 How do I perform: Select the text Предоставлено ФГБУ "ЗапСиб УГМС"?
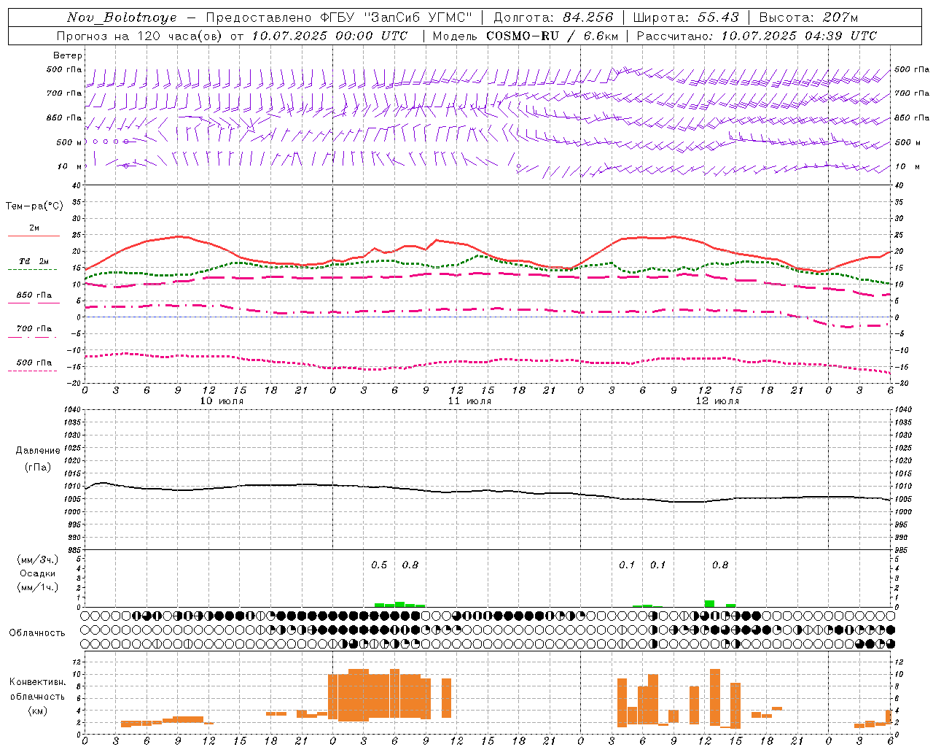(339, 18)
